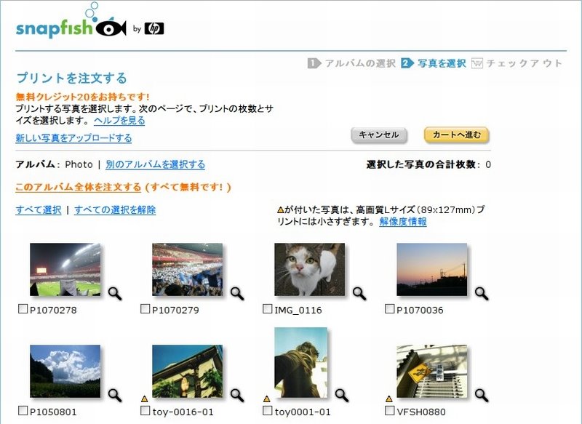
Task: Open the すべて選択 link
Action: pos(39,210)
